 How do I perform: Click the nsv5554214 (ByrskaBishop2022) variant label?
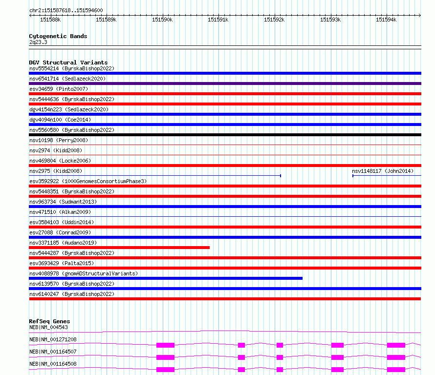coord(72,68)
